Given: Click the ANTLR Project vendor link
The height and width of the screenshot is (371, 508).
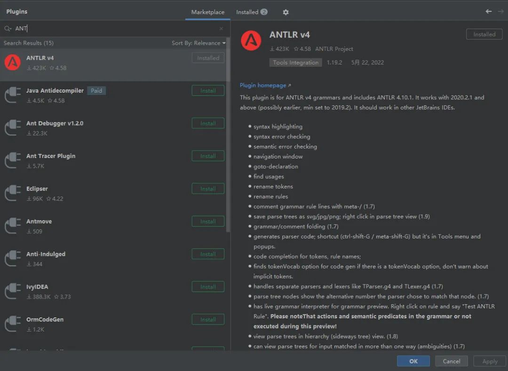Looking at the screenshot, I should point(334,49).
